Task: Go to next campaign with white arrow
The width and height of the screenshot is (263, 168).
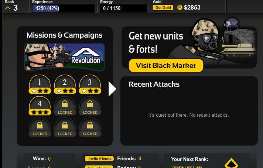Action: [x=112, y=89]
